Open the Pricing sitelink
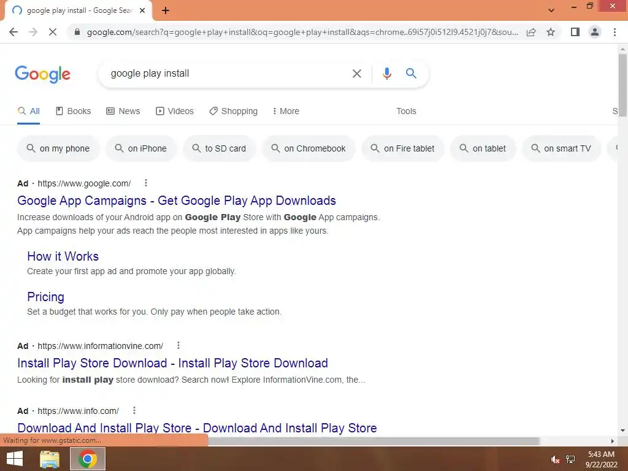The width and height of the screenshot is (628, 471). [x=45, y=297]
